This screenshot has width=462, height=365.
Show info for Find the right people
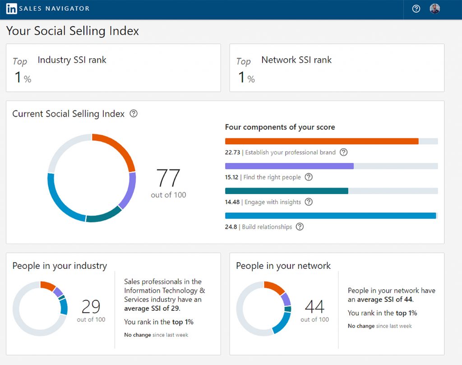click(309, 177)
